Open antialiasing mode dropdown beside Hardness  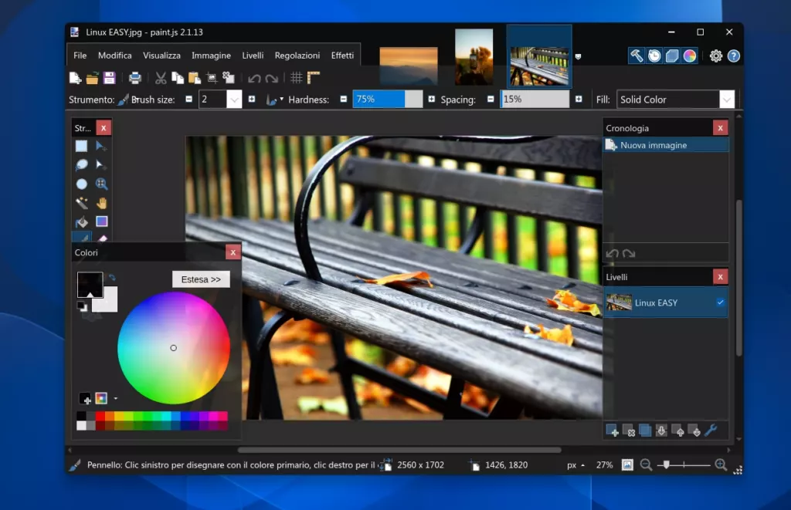pos(275,100)
